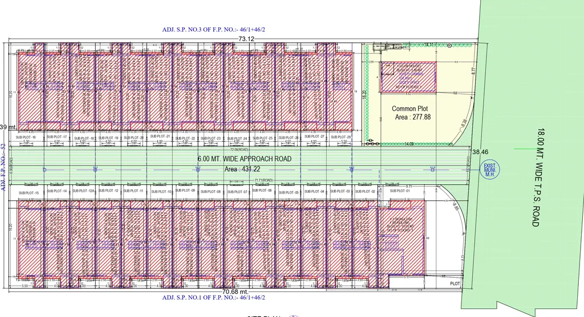Image resolution: width=584 pixels, height=317 pixels.
Task: Click the SUB PLOT -27 label
Action: (314, 137)
